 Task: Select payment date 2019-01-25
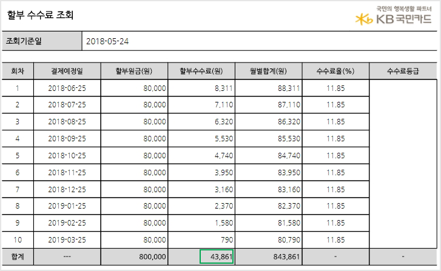[67, 206]
